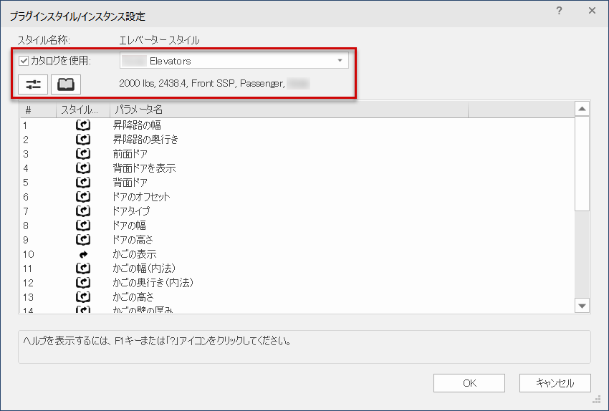The height and width of the screenshot is (411, 609).
Task: Toggle style icon for 昇降路の幅 row
Action: tap(83, 125)
